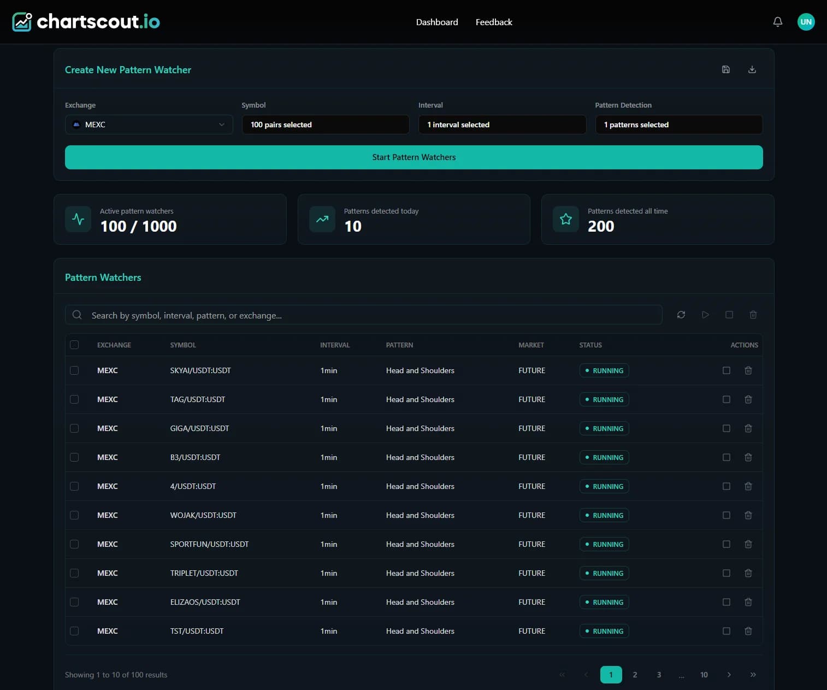Click the INTERVAL column header
The height and width of the screenshot is (690, 827).
tap(335, 345)
